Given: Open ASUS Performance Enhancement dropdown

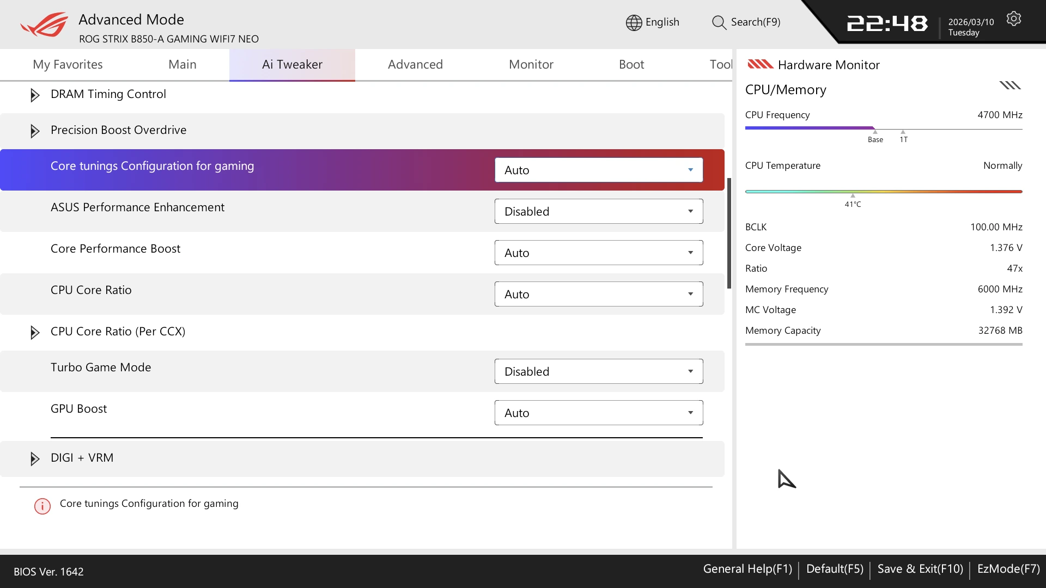Looking at the screenshot, I should pyautogui.click(x=598, y=211).
